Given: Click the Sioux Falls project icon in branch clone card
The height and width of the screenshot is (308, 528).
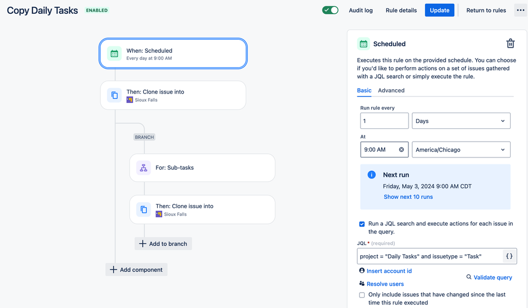Looking at the screenshot, I should [x=159, y=214].
